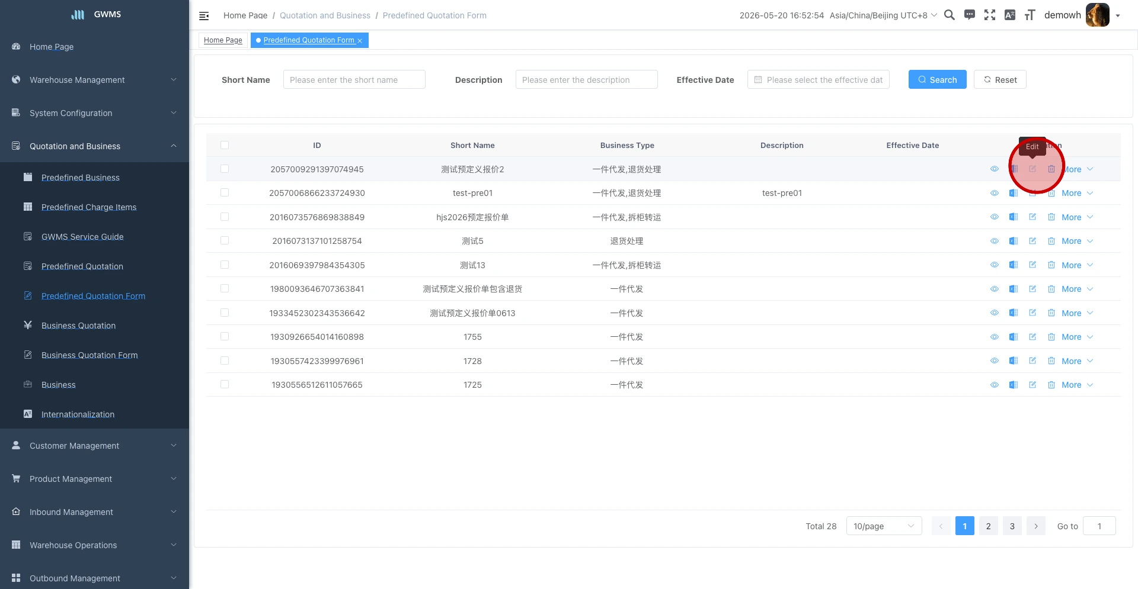The width and height of the screenshot is (1138, 589).
Task: Focus the Short Name input field
Action: click(x=354, y=80)
